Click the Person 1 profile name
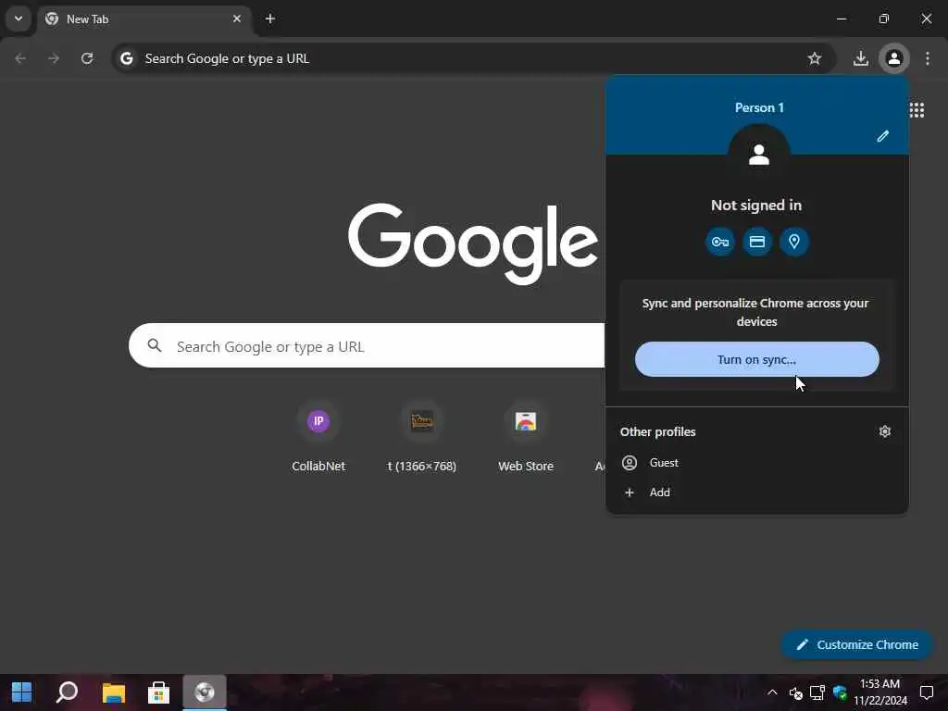 (x=759, y=107)
